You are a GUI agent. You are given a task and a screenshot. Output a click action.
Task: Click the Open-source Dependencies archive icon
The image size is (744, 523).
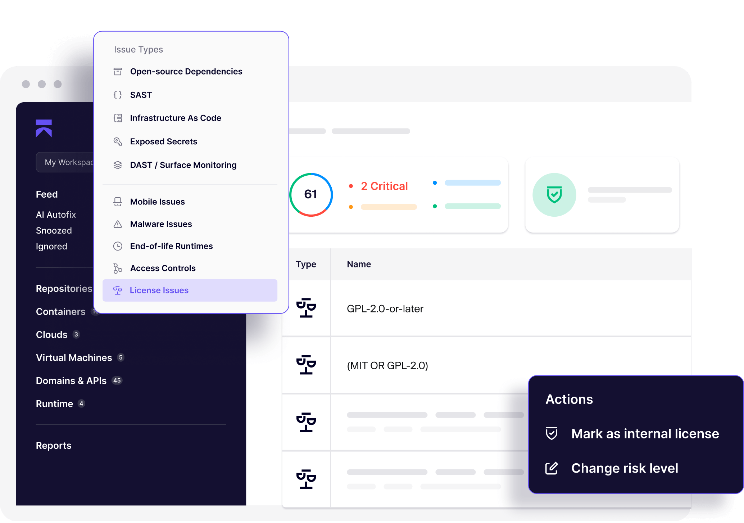(x=118, y=72)
